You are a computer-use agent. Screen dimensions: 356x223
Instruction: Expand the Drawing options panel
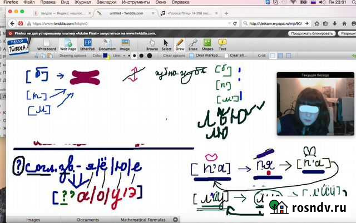[x=72, y=55]
